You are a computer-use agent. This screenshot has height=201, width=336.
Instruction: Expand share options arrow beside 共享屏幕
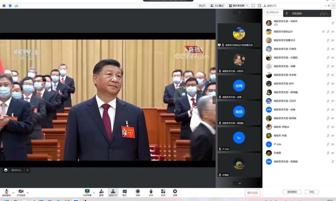click(94, 192)
